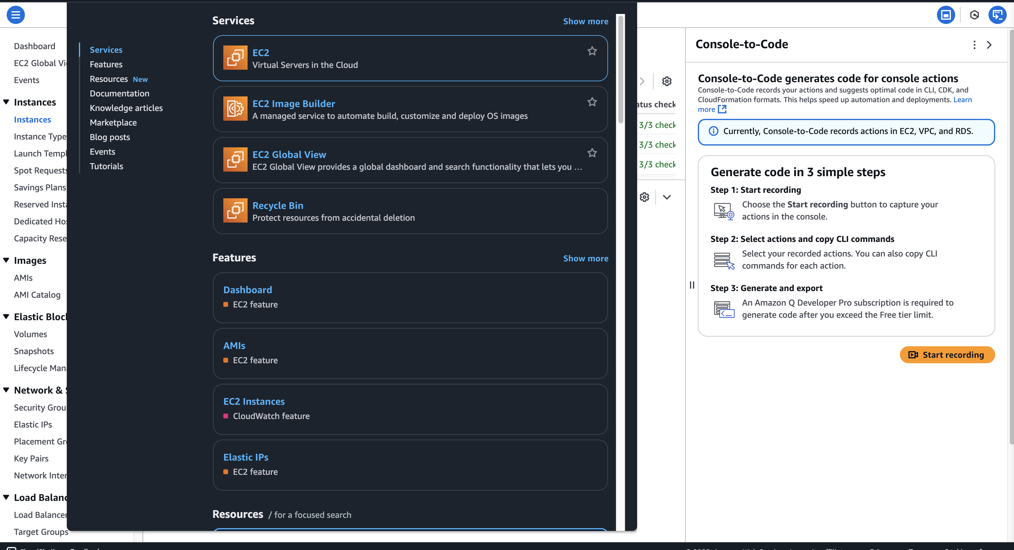Click the Step 3 generate code illustration
This screenshot has height=550, width=1014.
click(x=724, y=310)
